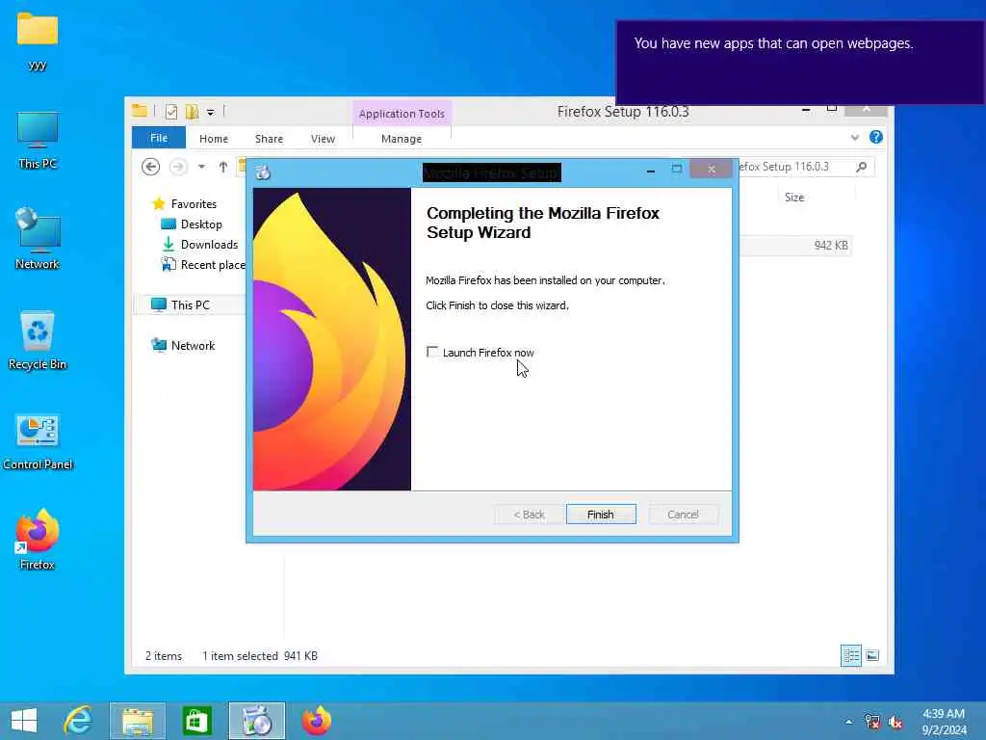Screen dimensions: 986x740
Task: Open the recent locations dropdown arrow
Action: coord(201,167)
